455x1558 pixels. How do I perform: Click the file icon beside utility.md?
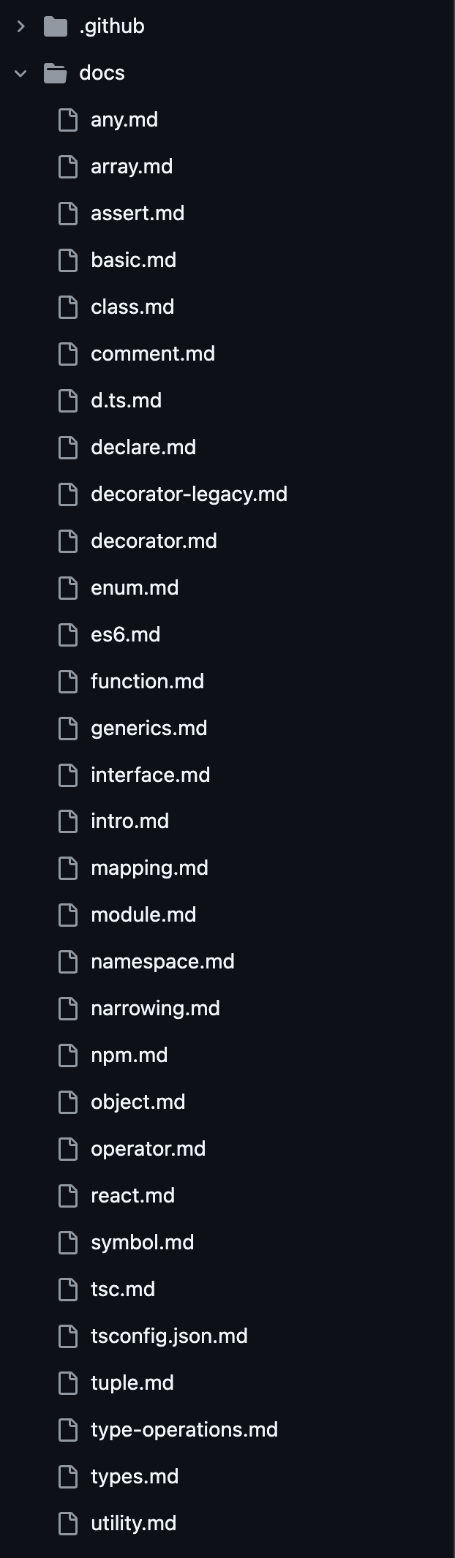[x=68, y=1523]
